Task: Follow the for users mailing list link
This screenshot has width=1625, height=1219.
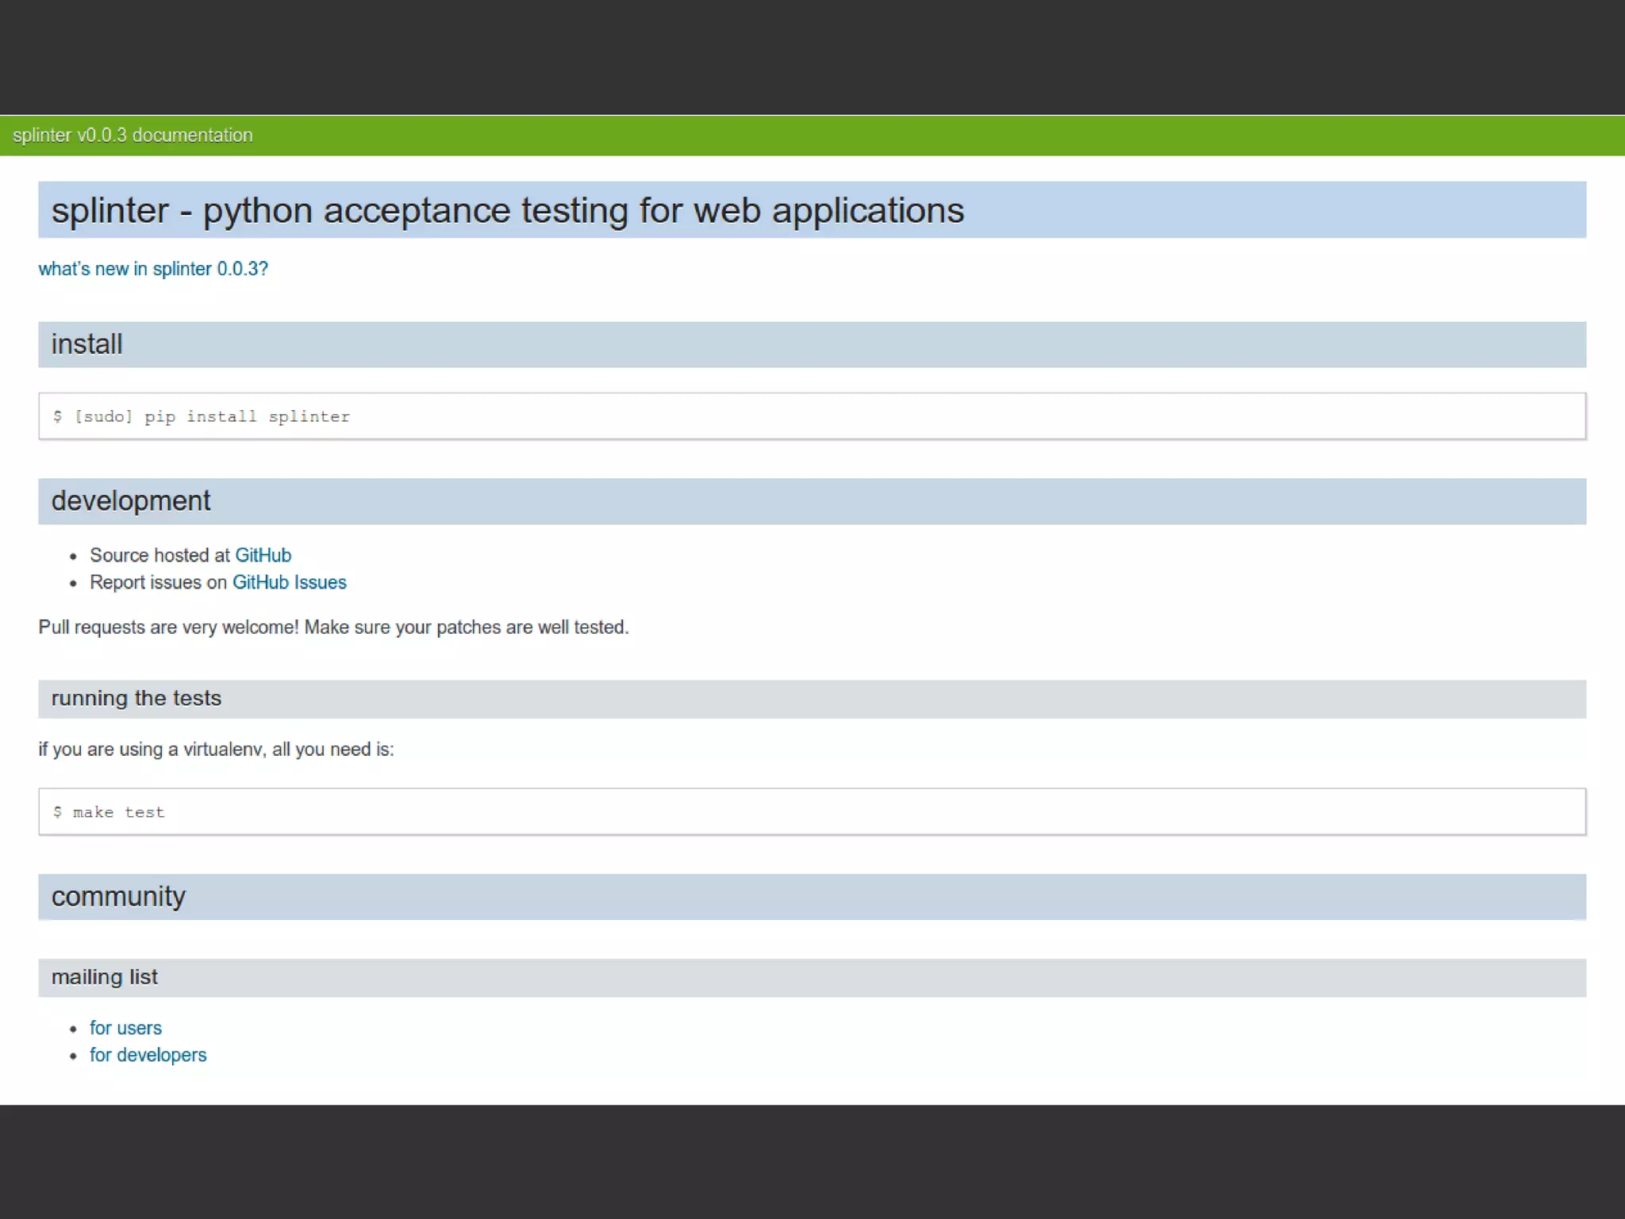Action: [x=125, y=1028]
